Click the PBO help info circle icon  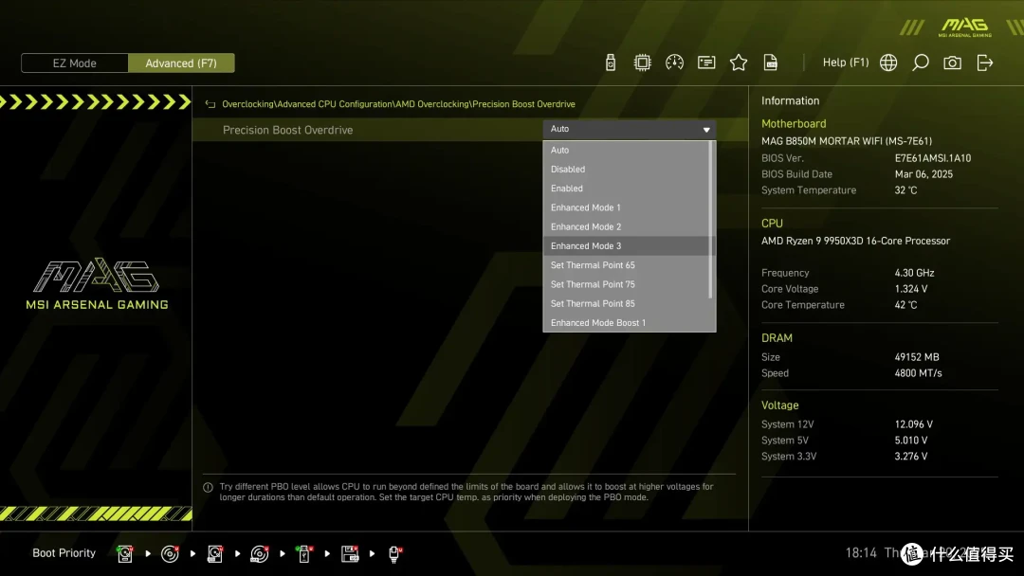tap(208, 487)
